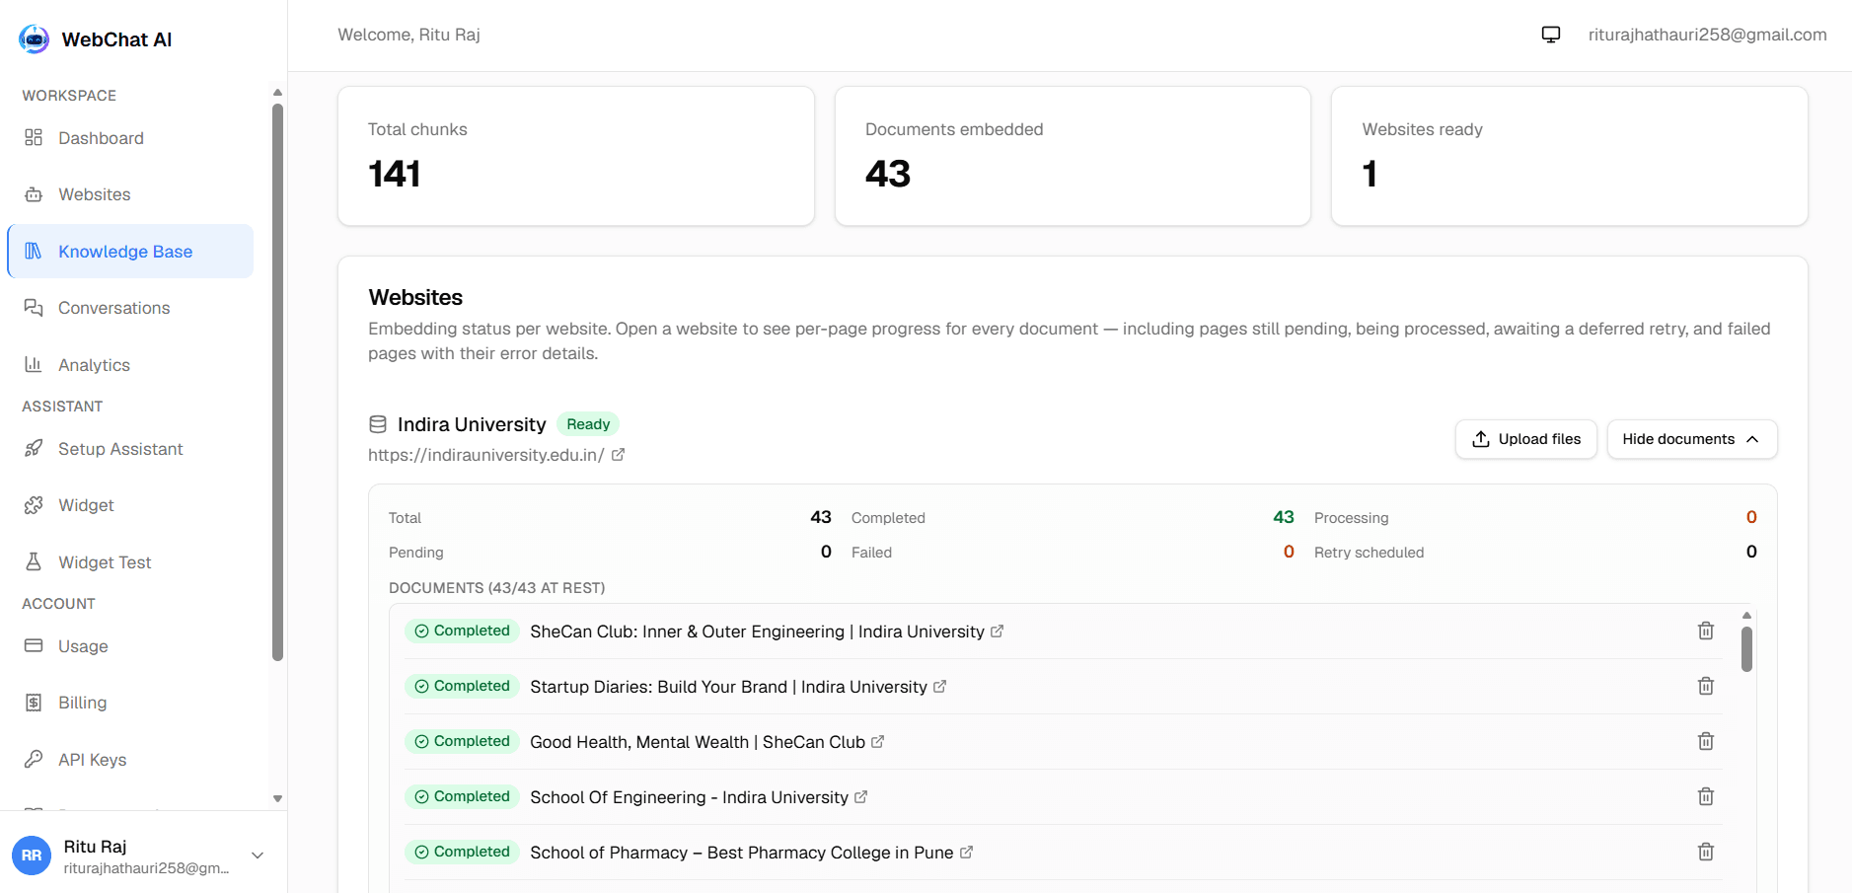Go to the Usage page
Viewport: 1852px width, 893px height.
[x=130, y=646]
